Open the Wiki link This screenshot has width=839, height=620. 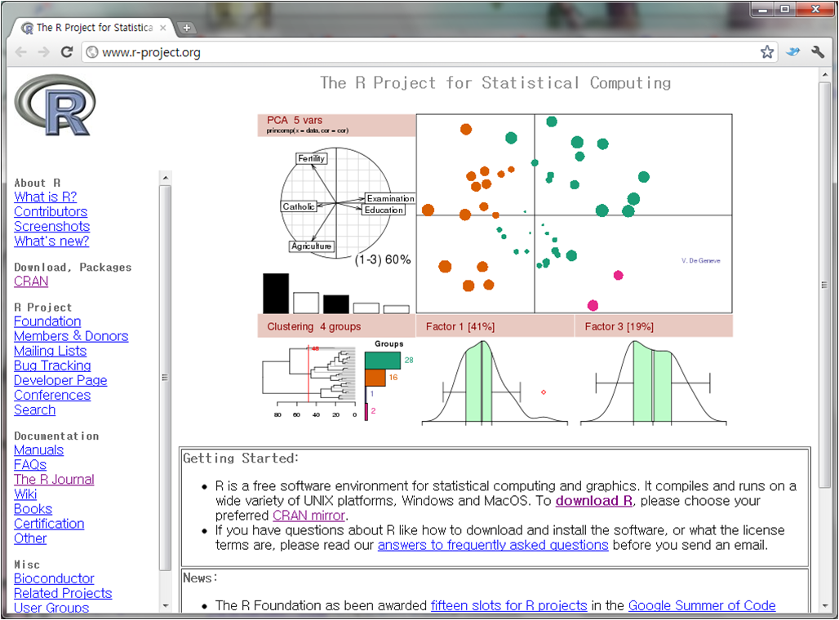(x=25, y=494)
